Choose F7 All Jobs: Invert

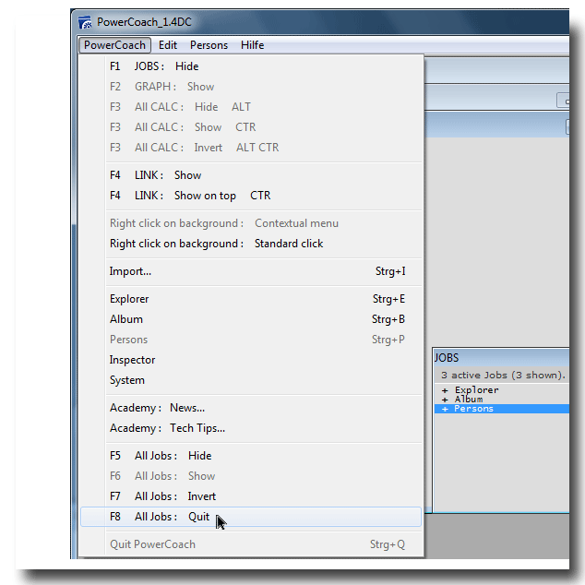pyautogui.click(x=251, y=496)
